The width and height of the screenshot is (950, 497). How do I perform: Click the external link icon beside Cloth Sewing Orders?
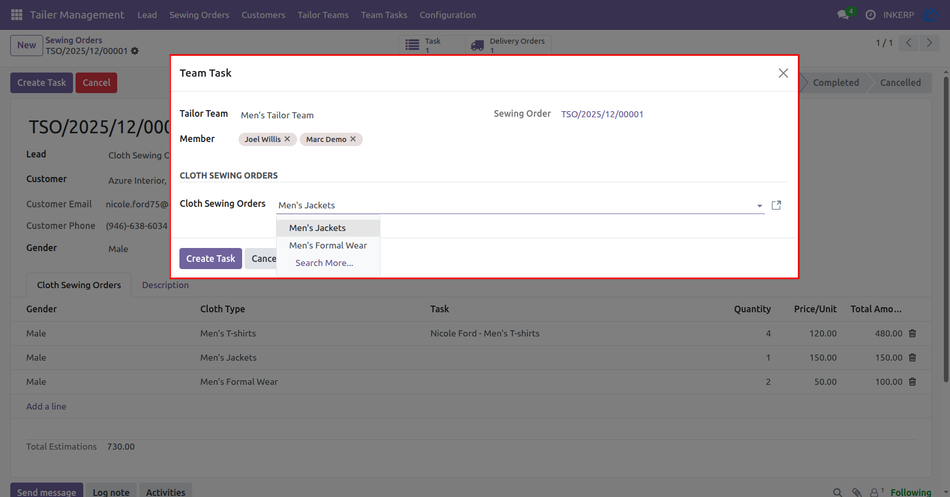tap(776, 205)
